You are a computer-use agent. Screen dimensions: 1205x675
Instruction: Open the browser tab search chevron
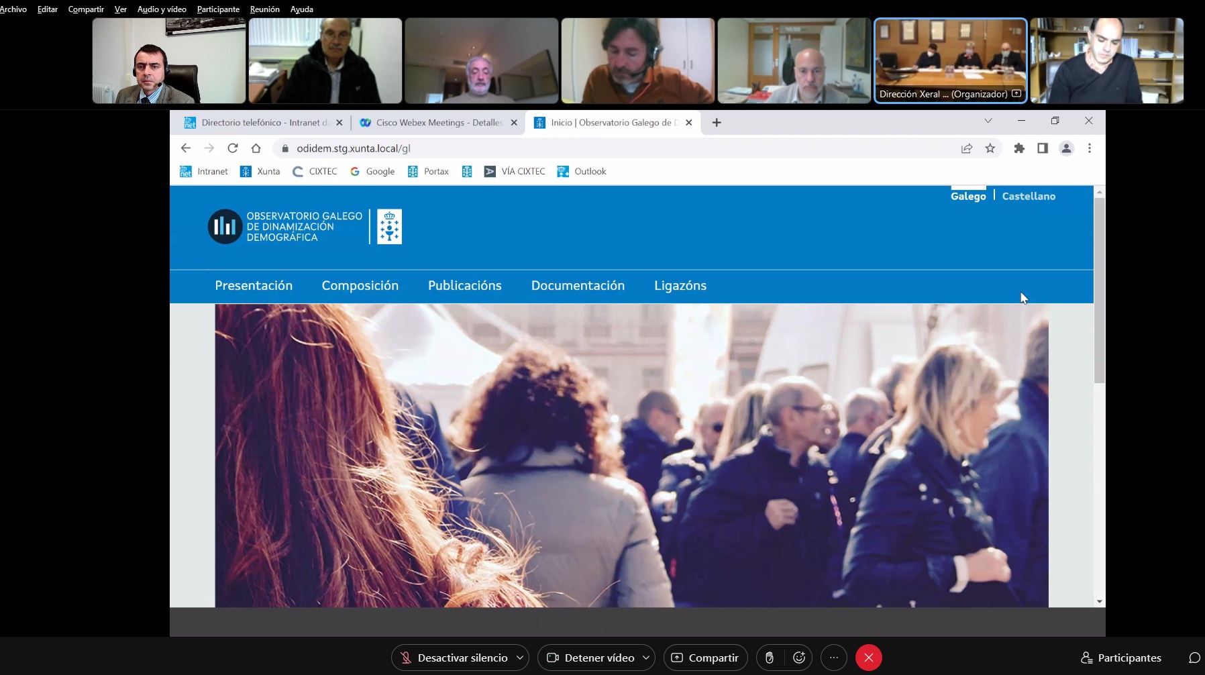coord(988,121)
